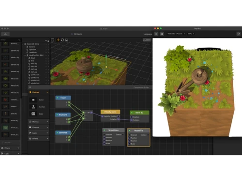Toggle visibility of the Camera row
The image size is (242, 182).
(46, 47)
